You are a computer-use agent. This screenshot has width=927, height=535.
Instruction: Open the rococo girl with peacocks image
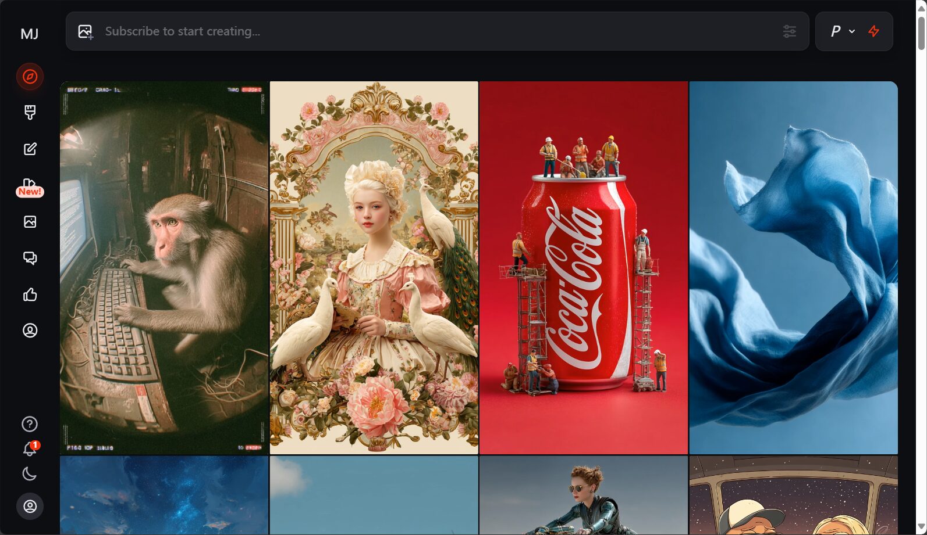tap(374, 268)
